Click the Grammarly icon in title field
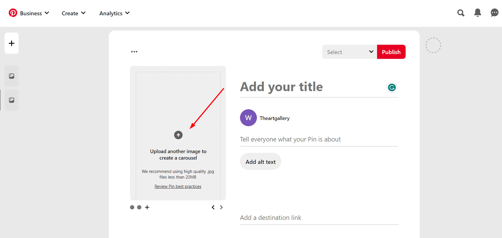This screenshot has width=502, height=238. coord(392,88)
